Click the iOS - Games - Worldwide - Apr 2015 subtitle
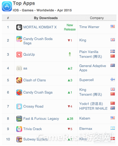 tap(42, 10)
